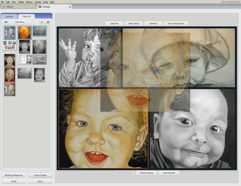Image resolution: width=241 pixels, height=186 pixels.
Task: Select the text document with baby photo thumbnail
Action: click(x=25, y=59)
